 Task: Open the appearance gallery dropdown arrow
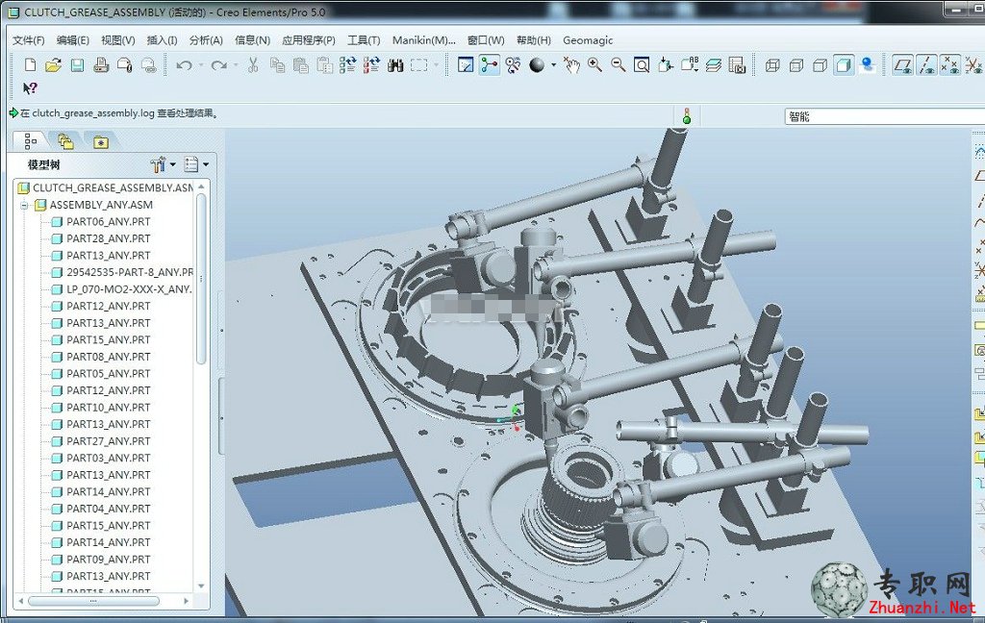[x=553, y=64]
